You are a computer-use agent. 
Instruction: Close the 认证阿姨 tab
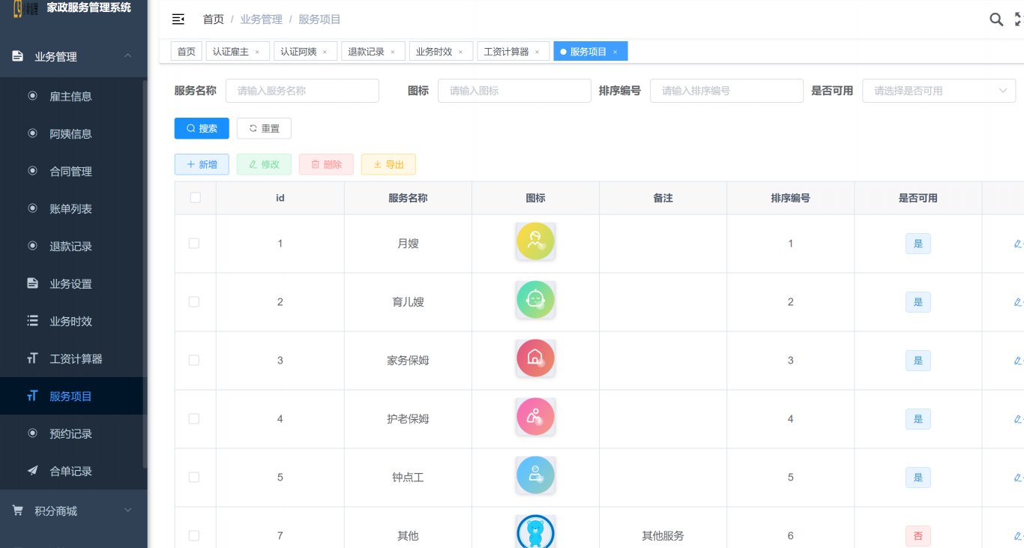point(325,52)
